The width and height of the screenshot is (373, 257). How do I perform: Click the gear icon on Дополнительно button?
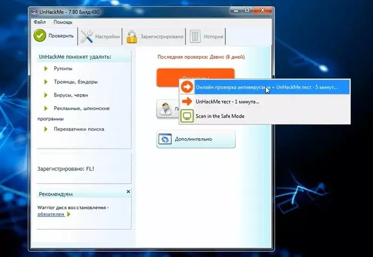[x=166, y=139]
